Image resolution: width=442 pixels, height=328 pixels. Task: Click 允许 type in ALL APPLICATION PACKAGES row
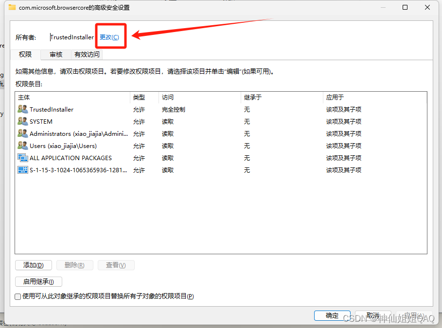pos(139,158)
